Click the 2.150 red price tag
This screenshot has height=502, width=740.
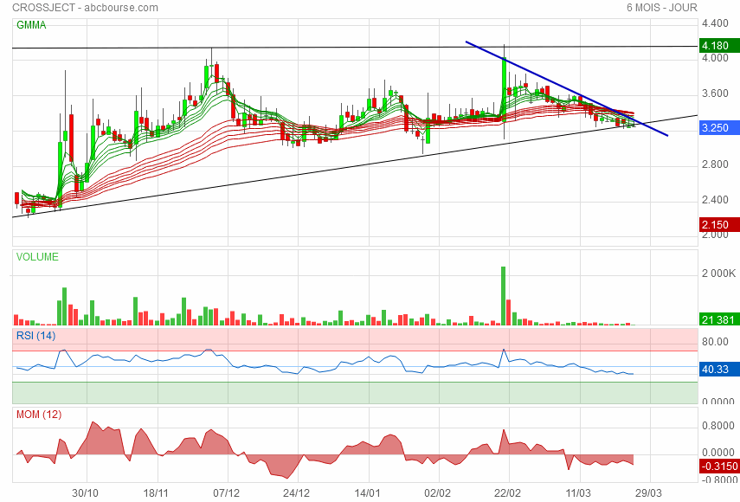coord(719,224)
